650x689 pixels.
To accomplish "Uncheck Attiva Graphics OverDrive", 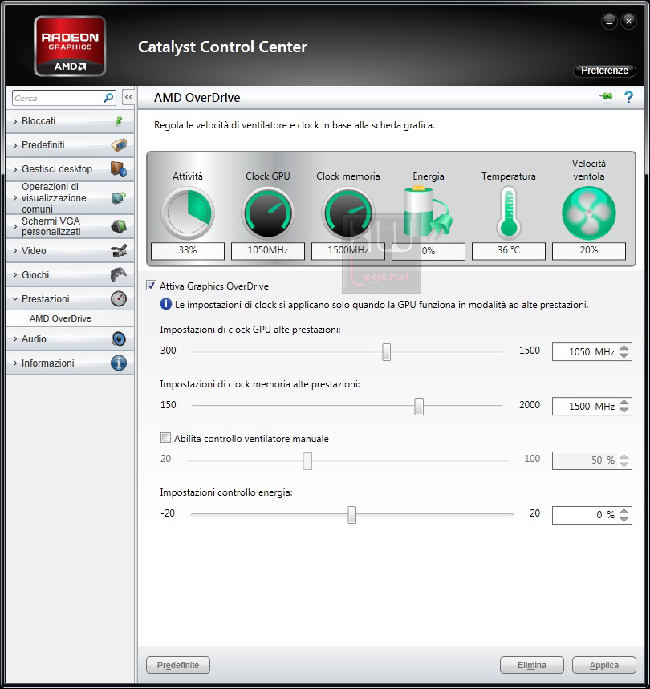I will (151, 286).
